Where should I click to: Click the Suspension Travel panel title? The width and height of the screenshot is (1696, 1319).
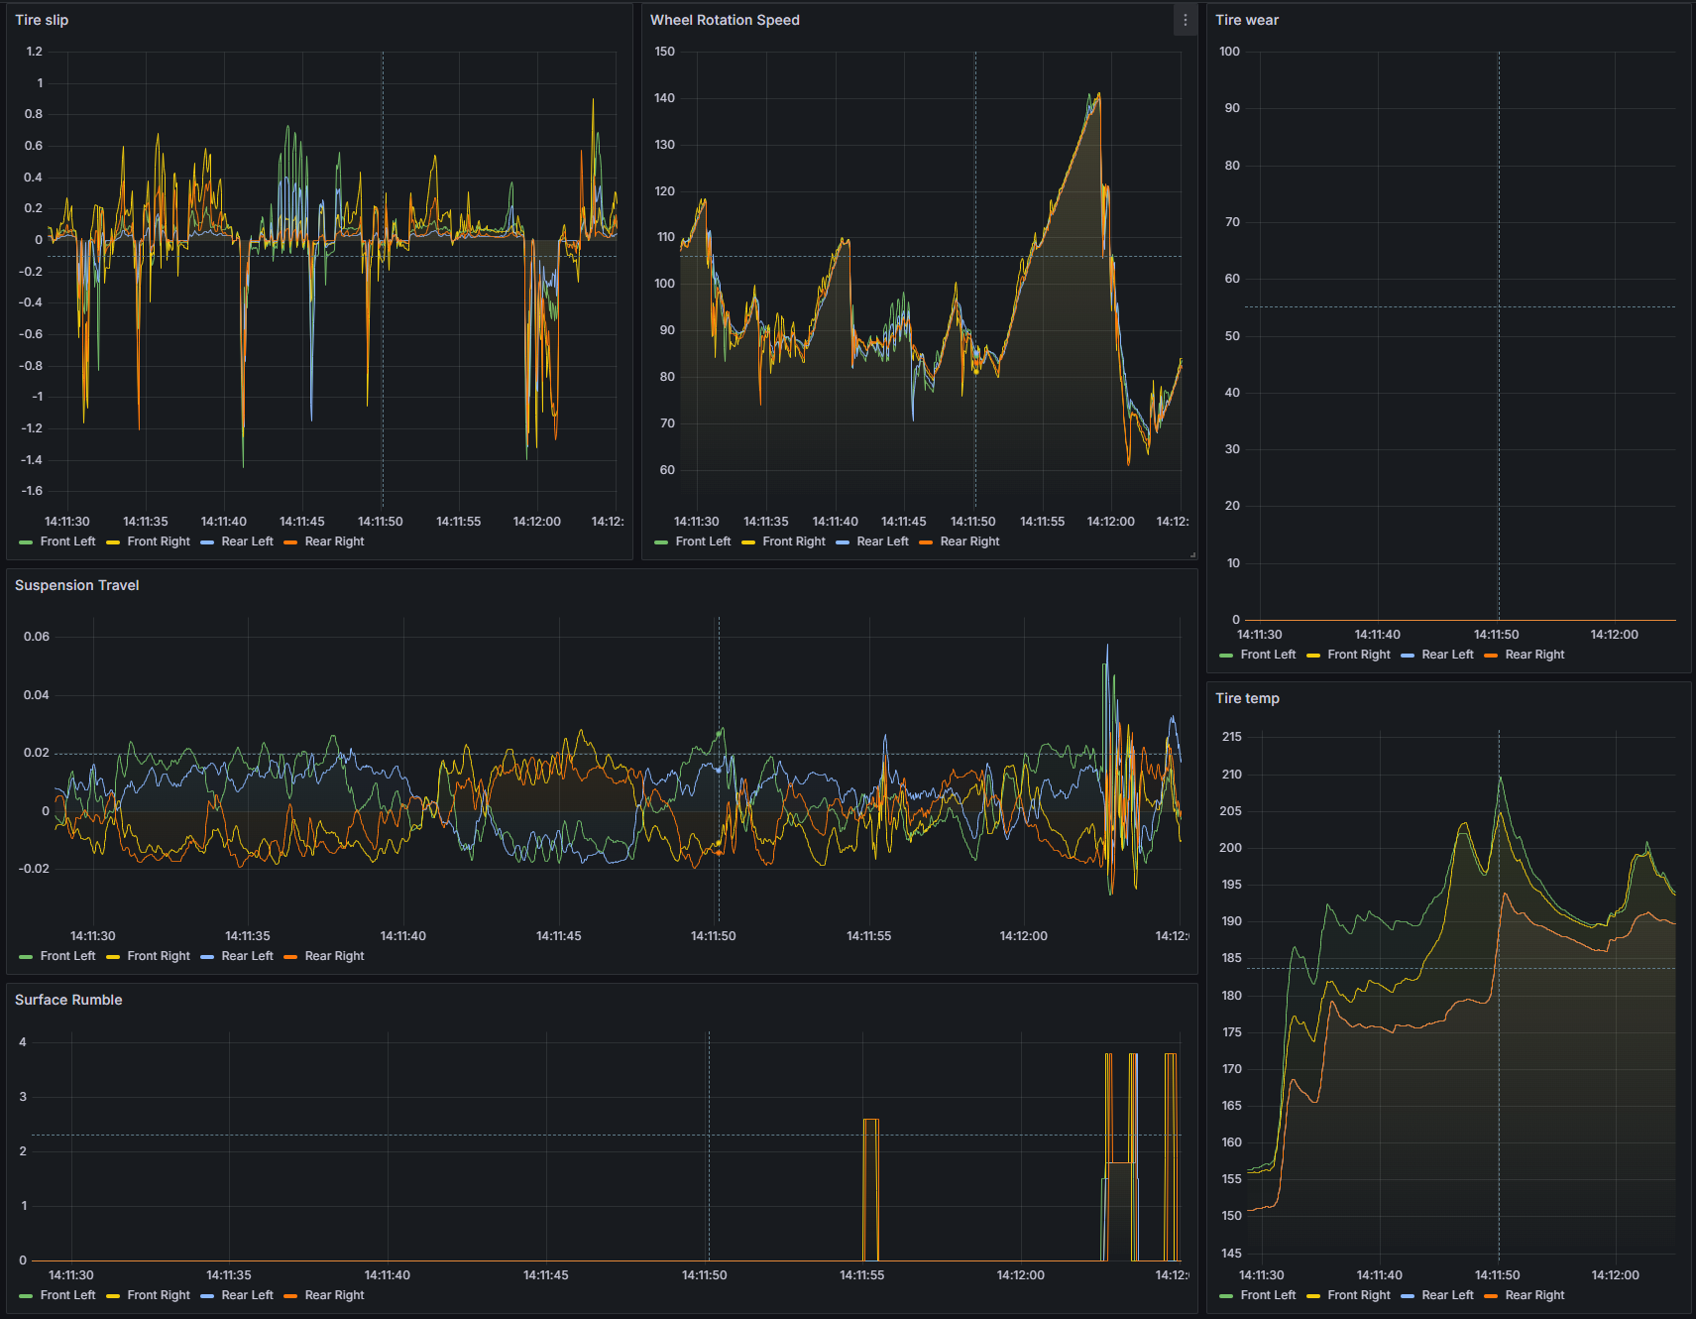point(76,585)
